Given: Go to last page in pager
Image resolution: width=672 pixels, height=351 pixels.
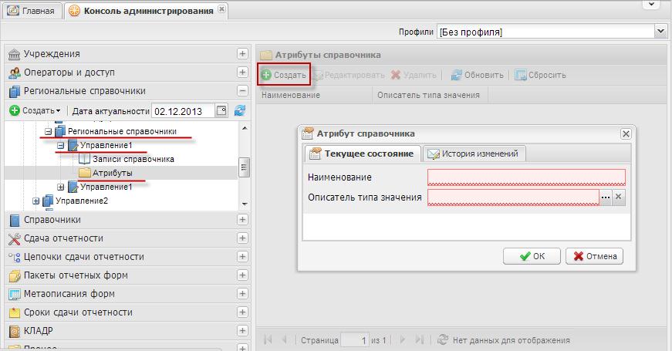Looking at the screenshot, I should pos(419,340).
